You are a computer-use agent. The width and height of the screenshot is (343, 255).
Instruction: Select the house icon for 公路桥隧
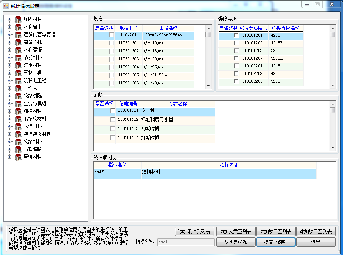[x=18, y=96]
